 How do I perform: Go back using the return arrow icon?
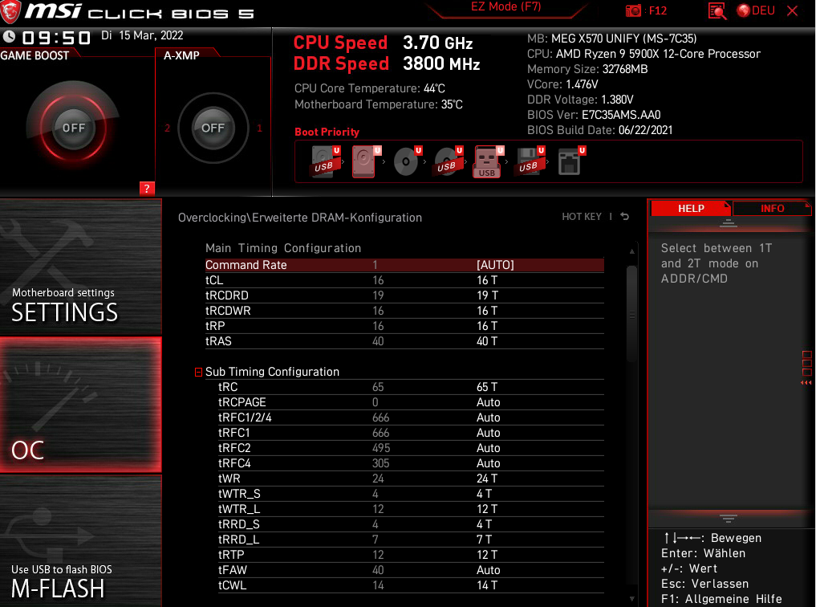click(624, 217)
